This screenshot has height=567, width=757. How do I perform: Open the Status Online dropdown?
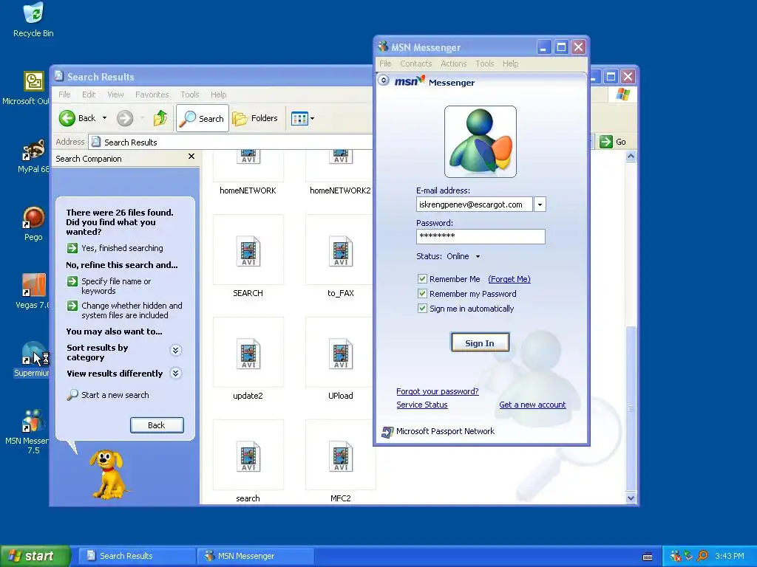tap(478, 256)
